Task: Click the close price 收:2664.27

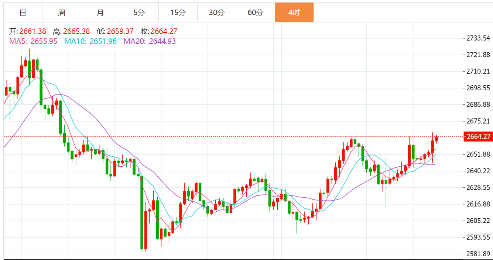Action: (x=159, y=32)
